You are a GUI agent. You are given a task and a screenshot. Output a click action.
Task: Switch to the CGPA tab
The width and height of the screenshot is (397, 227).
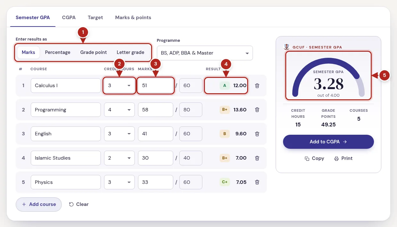coord(69,18)
